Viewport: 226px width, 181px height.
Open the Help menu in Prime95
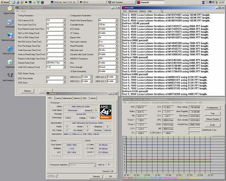(149, 11)
